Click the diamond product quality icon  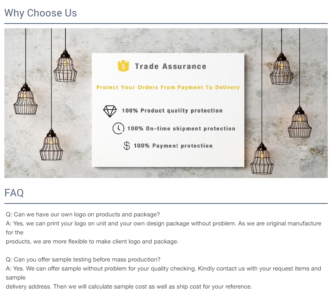pos(110,111)
